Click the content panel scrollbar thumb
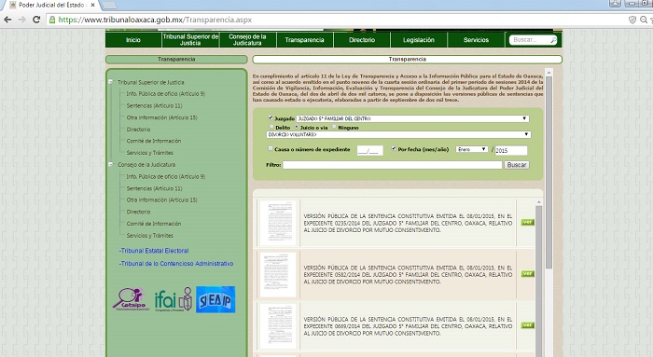Screen dimensions: 653x357 point(549,172)
